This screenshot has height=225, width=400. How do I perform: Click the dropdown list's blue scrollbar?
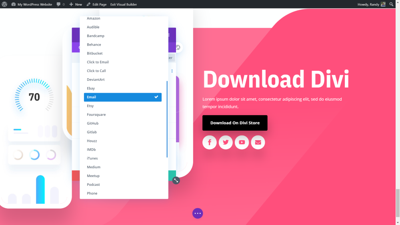pos(167,119)
